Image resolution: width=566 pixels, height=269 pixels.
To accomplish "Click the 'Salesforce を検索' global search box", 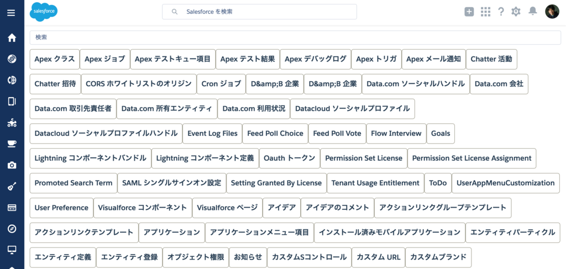I will click(x=259, y=12).
